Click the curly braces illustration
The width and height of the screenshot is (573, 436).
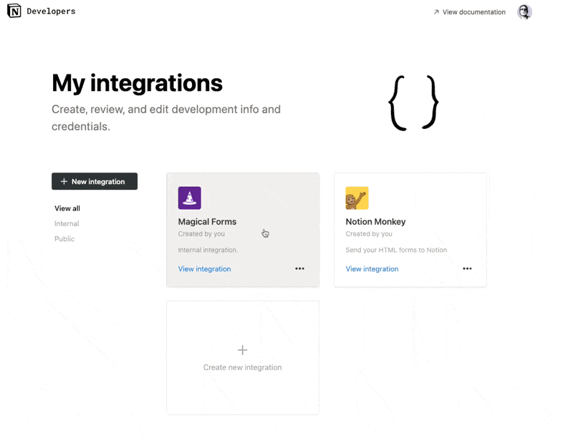tap(413, 101)
